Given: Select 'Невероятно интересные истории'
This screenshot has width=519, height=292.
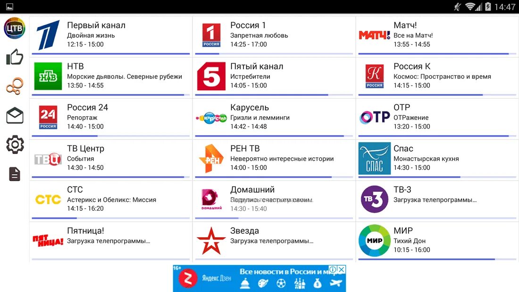Looking at the screenshot, I should point(282,159).
